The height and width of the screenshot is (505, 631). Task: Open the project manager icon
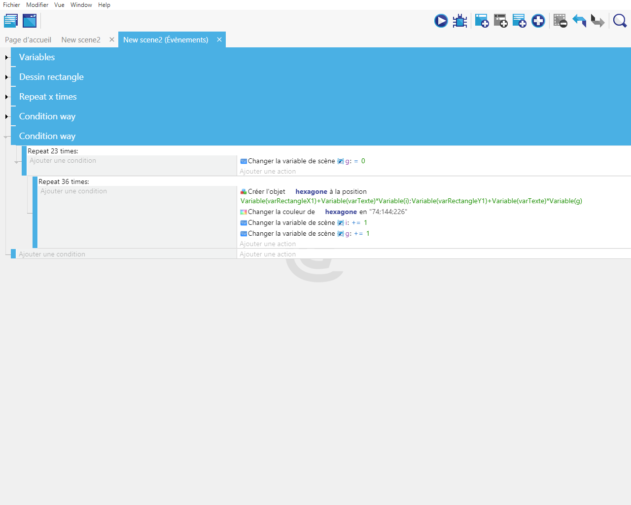[11, 21]
